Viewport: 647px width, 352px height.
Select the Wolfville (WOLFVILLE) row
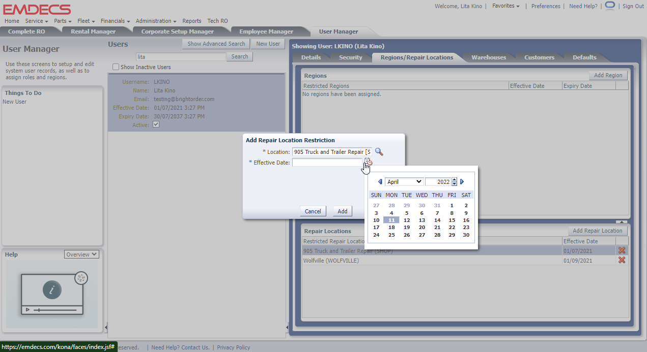click(465, 261)
